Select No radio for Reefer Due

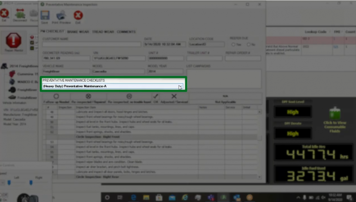click(249, 44)
